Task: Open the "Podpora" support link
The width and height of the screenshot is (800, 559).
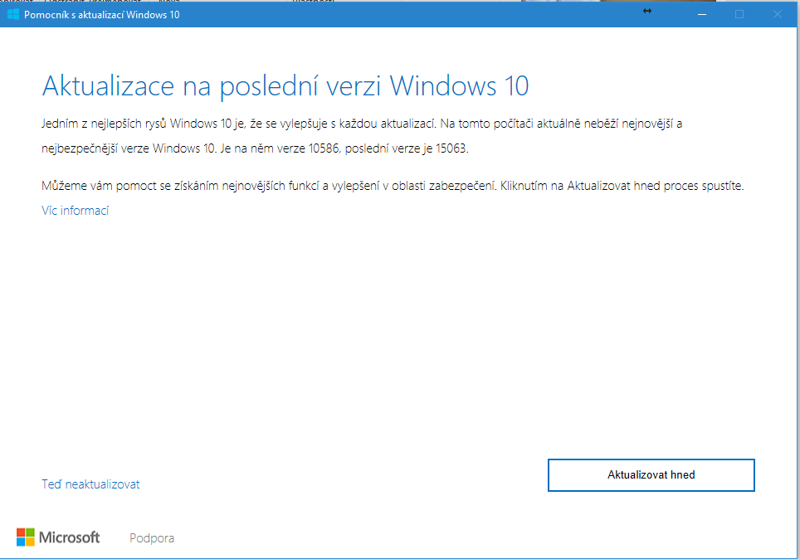Action: click(152, 538)
